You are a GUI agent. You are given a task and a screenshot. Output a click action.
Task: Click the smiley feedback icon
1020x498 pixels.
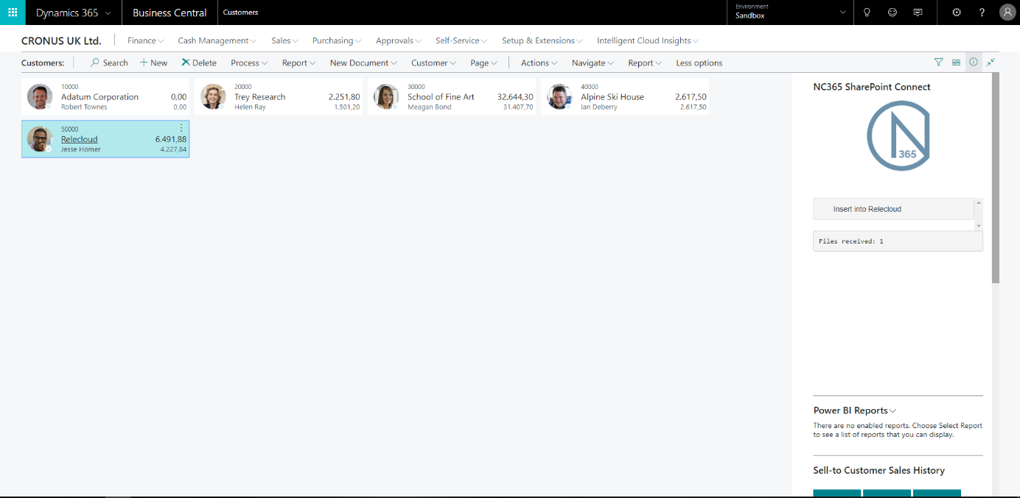893,13
